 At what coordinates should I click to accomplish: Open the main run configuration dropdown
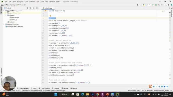point(146,5)
